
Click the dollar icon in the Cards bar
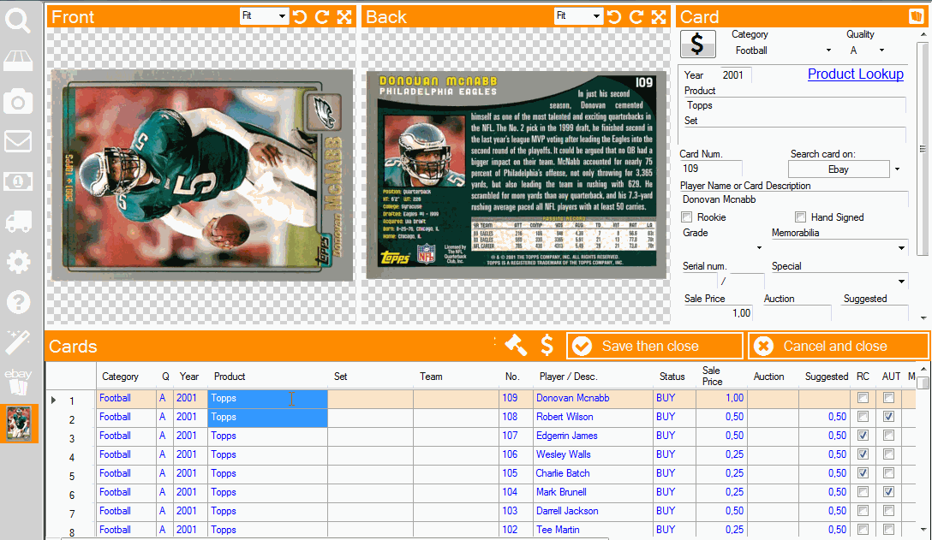pos(547,345)
